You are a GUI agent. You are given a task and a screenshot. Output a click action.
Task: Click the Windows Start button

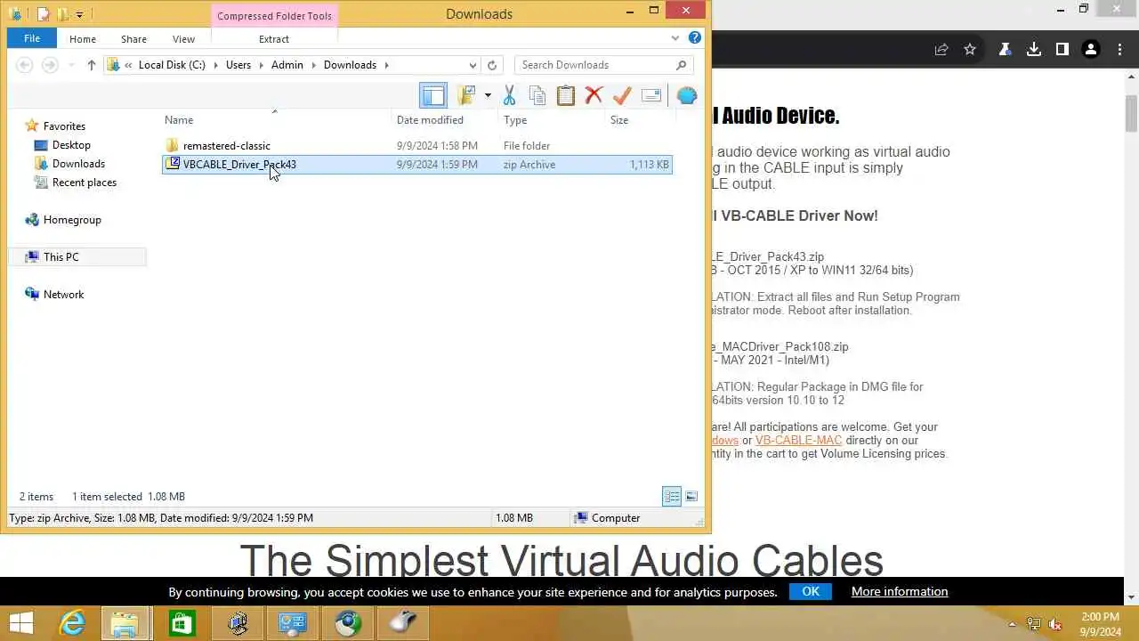coord(21,622)
